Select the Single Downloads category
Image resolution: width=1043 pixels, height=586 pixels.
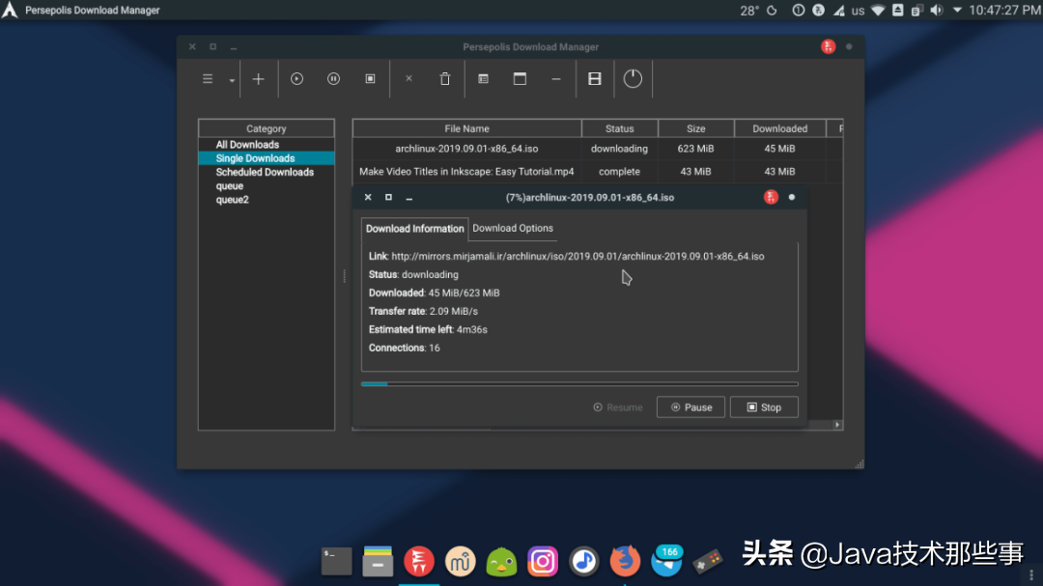267,158
